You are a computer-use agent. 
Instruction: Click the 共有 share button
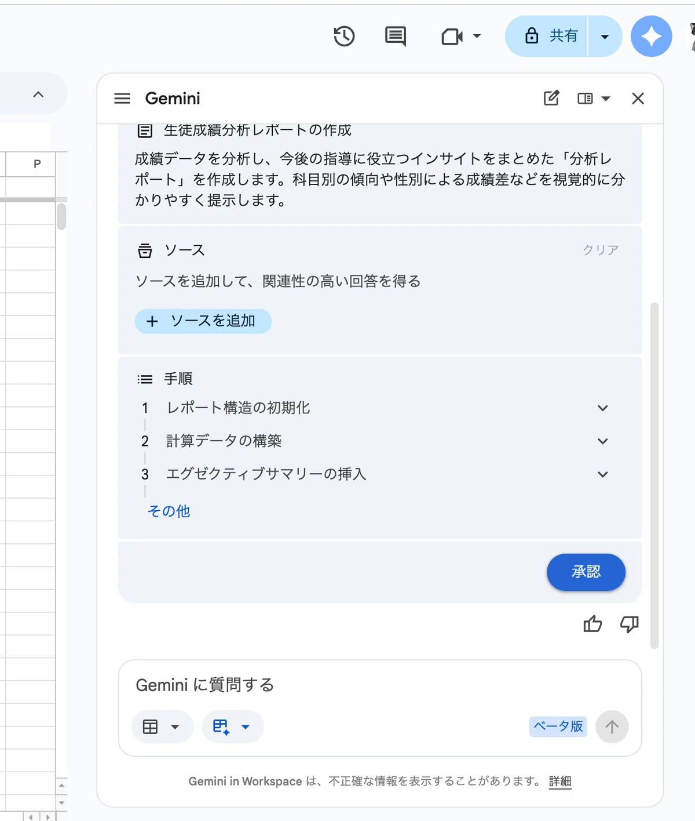click(547, 36)
